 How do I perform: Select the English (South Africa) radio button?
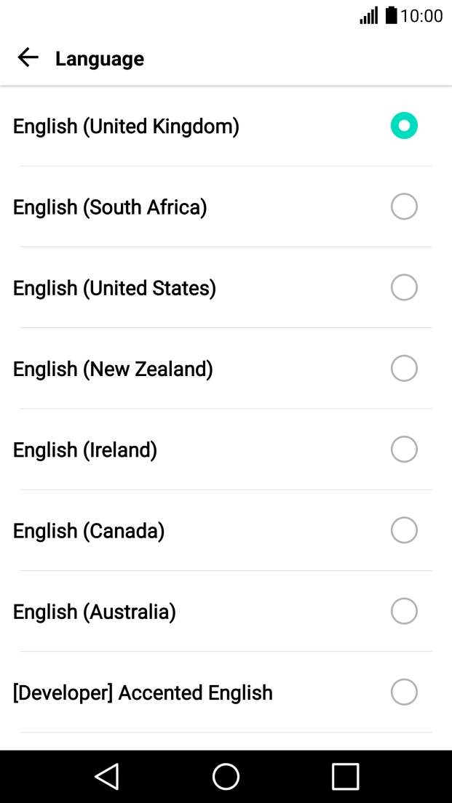(404, 207)
